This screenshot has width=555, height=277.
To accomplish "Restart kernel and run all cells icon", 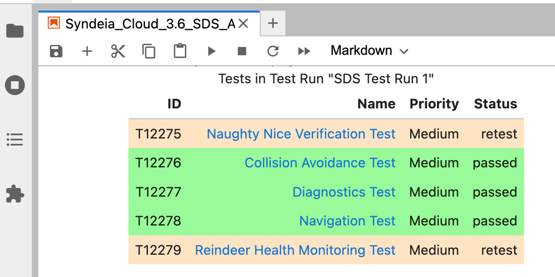I will 304,51.
